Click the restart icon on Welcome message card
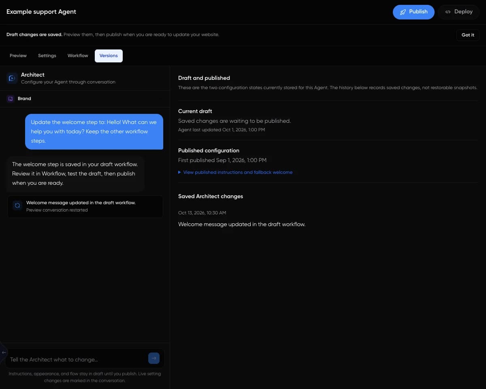486x389 pixels. coord(17,206)
